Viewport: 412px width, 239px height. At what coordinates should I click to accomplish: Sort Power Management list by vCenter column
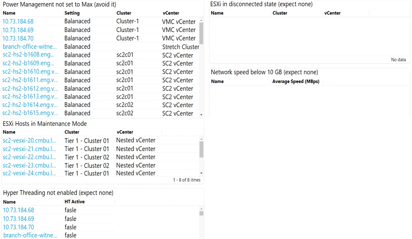point(171,13)
